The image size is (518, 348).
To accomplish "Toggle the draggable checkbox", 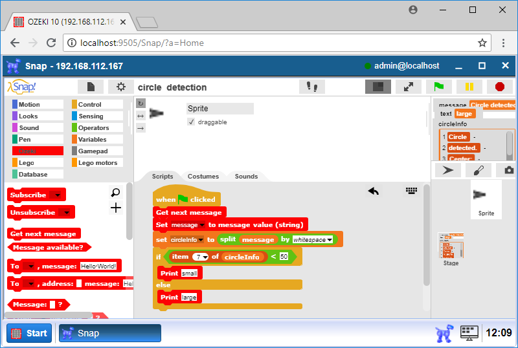I will [x=191, y=122].
